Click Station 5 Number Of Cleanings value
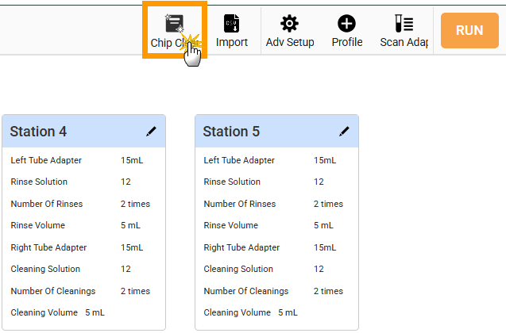Image resolution: width=506 pixels, height=333 pixels. pos(328,291)
